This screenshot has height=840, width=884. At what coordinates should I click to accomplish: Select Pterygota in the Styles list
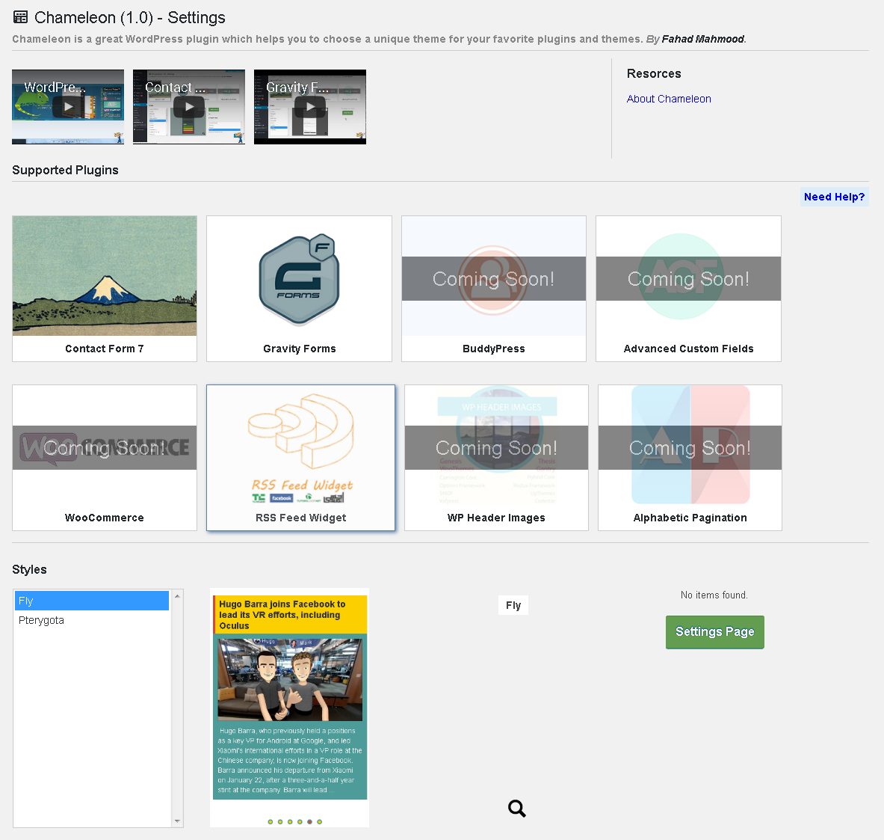92,620
